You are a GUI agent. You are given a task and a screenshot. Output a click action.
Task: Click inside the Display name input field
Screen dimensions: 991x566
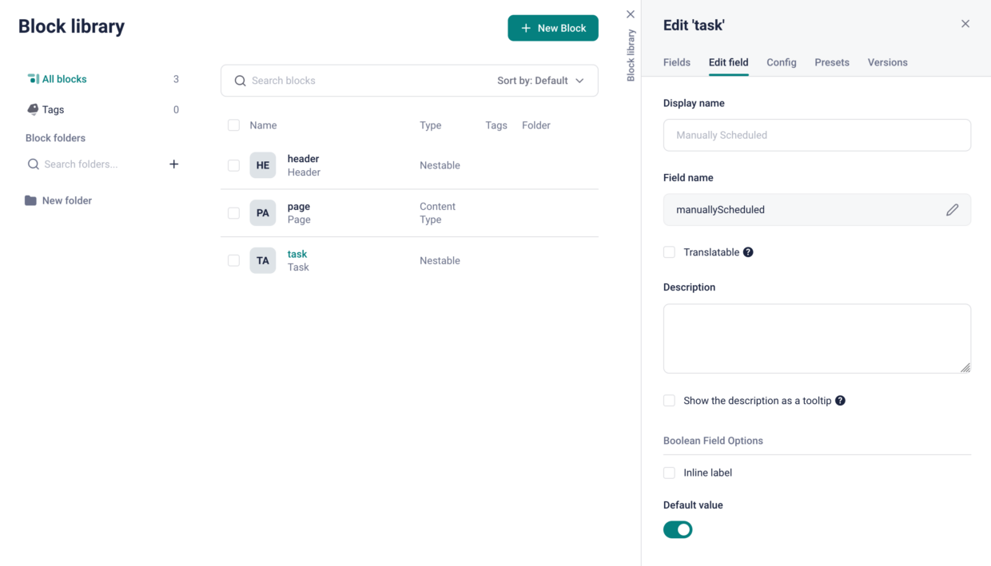pos(817,135)
